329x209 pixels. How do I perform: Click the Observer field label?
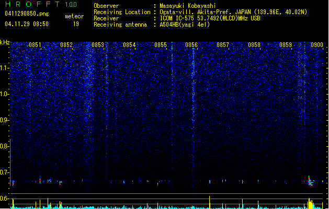106,6
